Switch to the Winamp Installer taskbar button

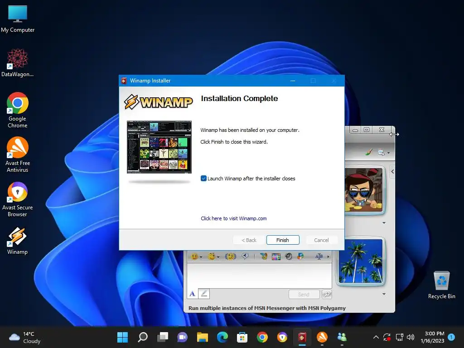pyautogui.click(x=302, y=337)
